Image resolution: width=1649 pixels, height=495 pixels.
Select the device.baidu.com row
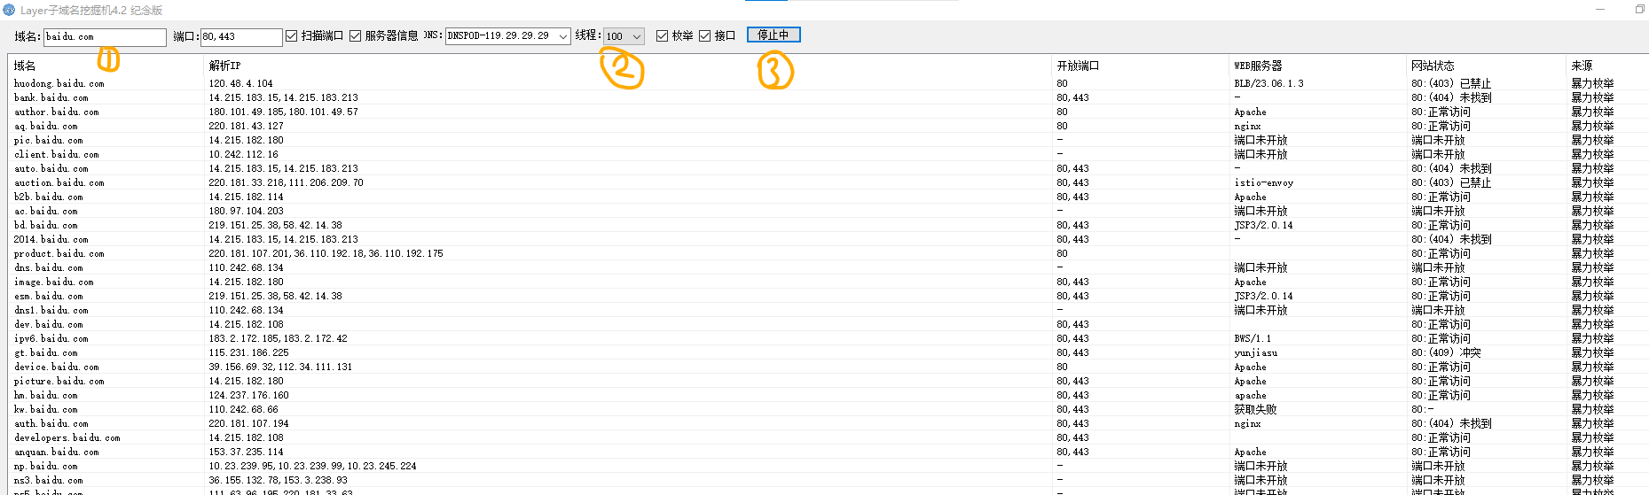click(828, 367)
